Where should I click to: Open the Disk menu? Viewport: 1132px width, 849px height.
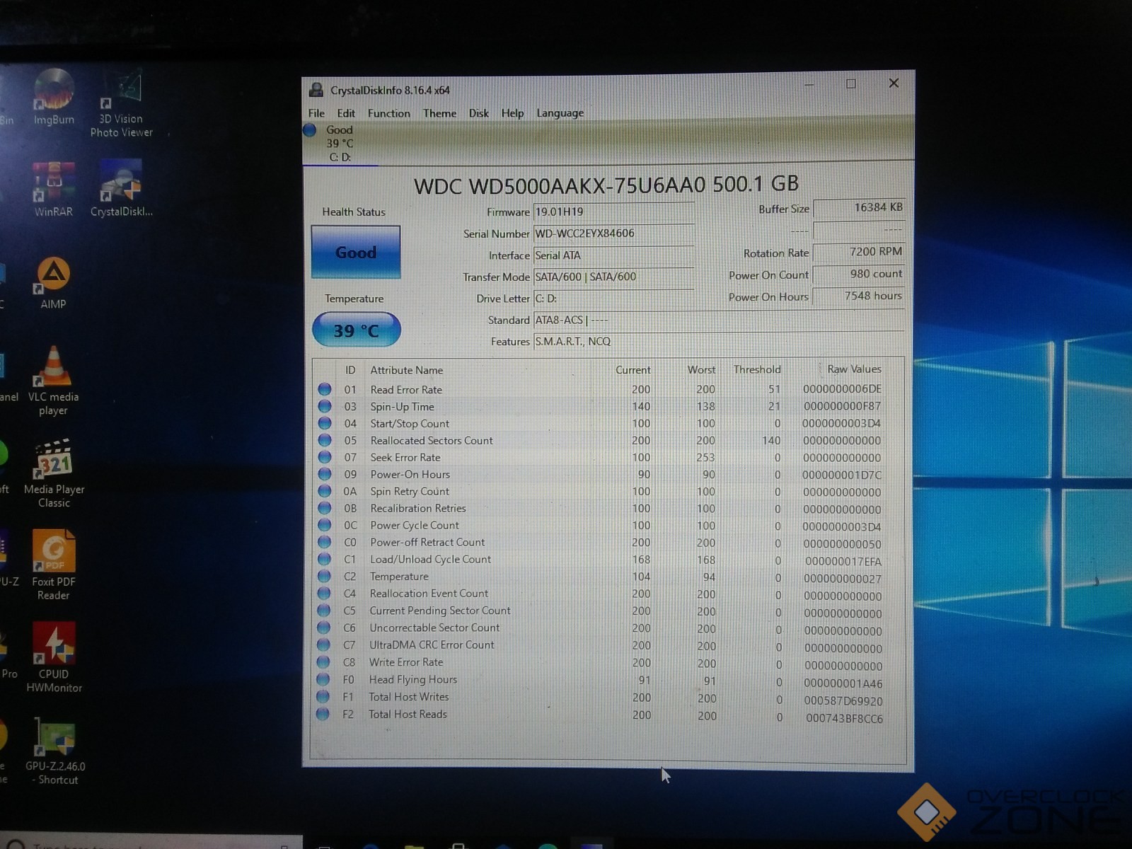(478, 113)
